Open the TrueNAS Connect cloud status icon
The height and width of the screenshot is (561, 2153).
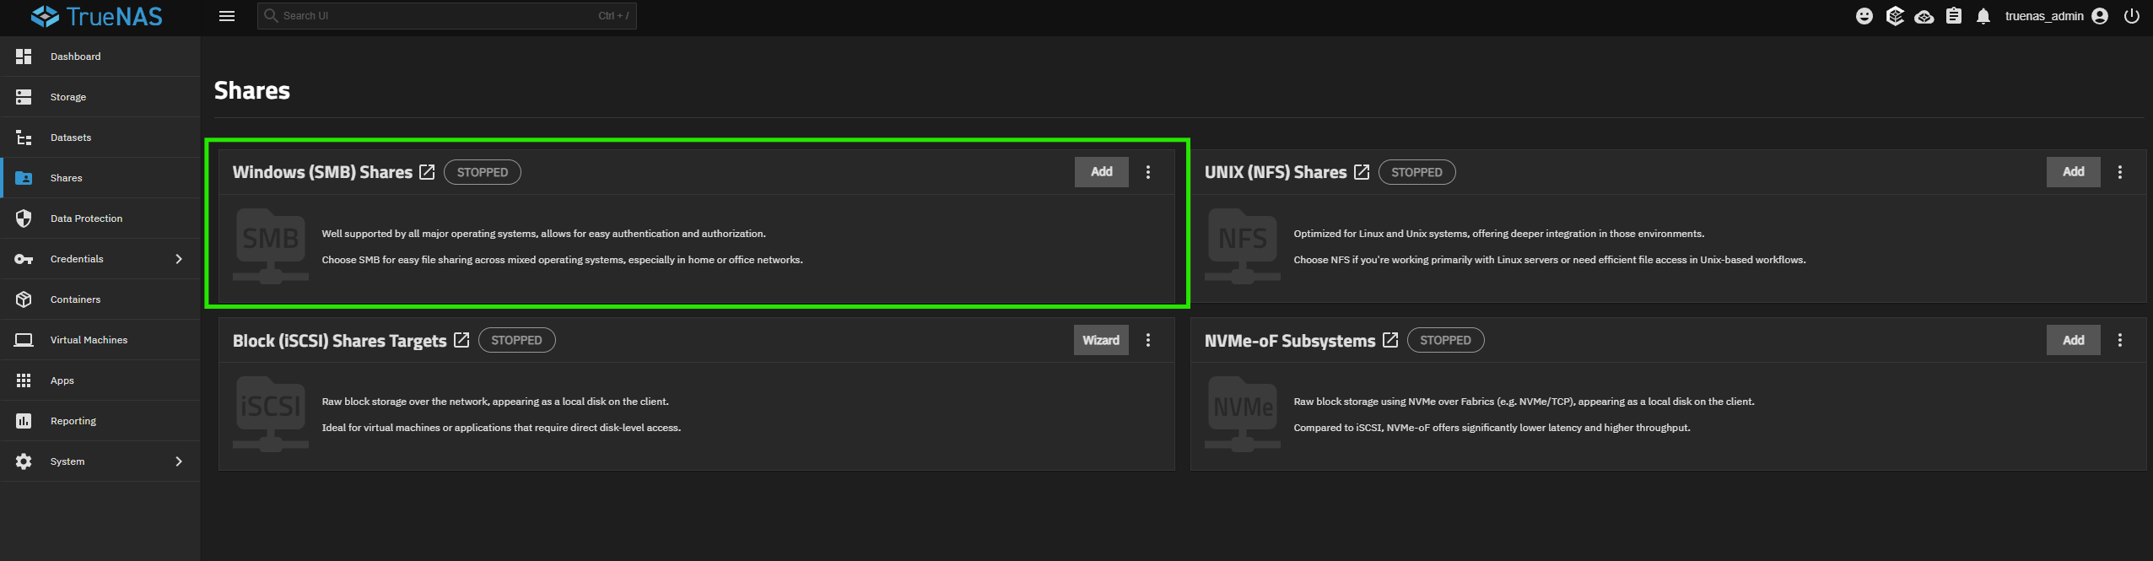(x=1924, y=16)
